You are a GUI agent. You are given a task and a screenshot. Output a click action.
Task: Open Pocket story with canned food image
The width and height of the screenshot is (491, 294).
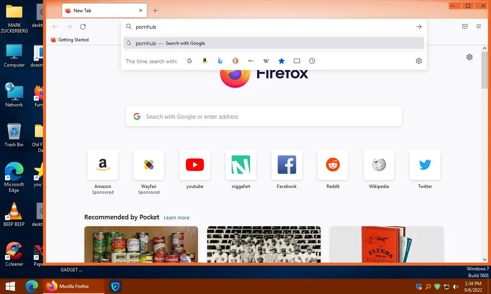tap(141, 244)
